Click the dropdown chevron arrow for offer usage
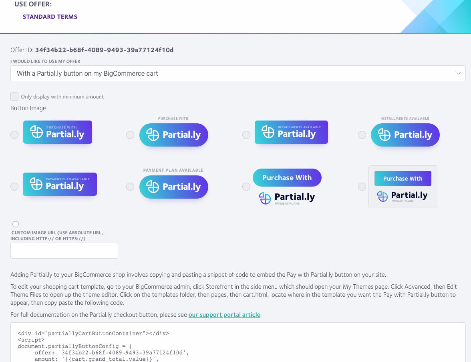The height and width of the screenshot is (362, 471). (458, 73)
